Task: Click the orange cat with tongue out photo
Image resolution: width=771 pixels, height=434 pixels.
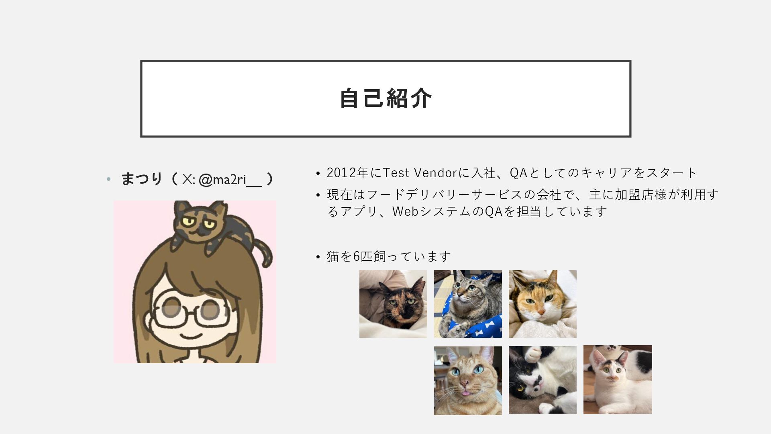Action: [x=468, y=381]
